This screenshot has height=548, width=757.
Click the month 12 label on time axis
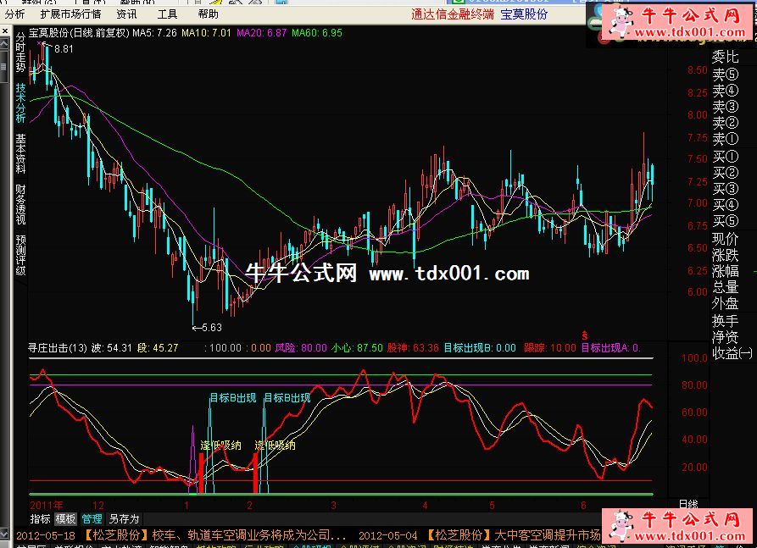(98, 506)
